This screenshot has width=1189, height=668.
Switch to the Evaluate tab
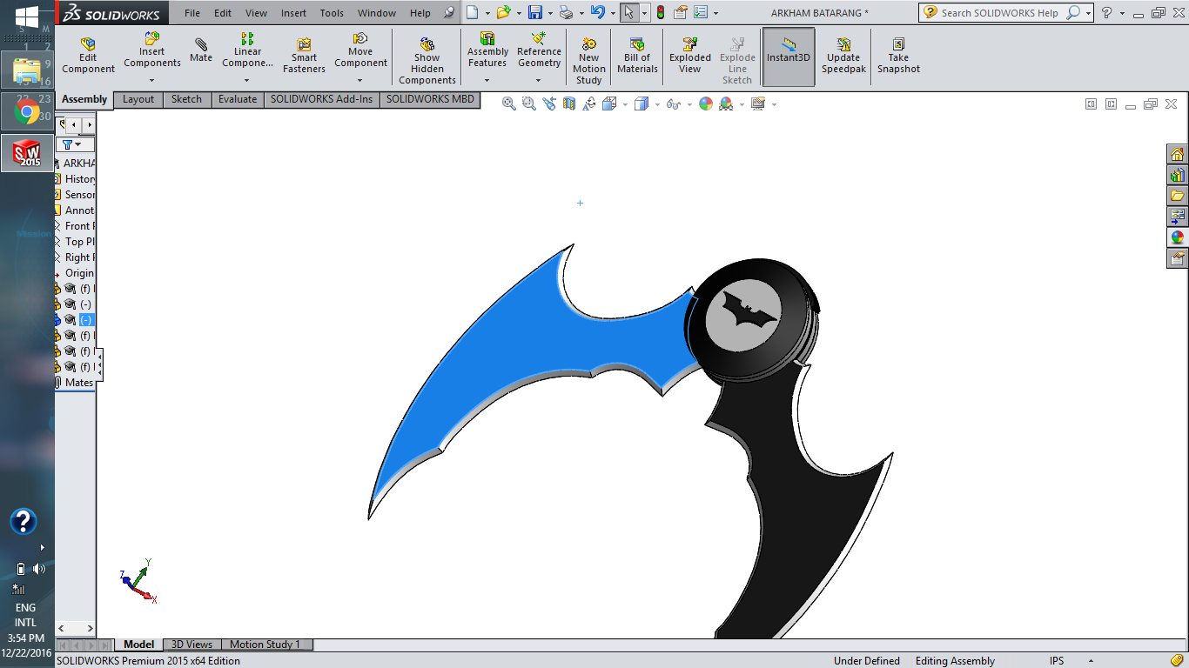click(x=238, y=99)
